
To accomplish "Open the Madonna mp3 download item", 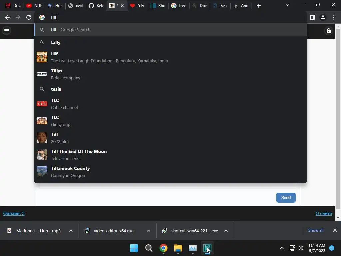I will click(x=34, y=231).
